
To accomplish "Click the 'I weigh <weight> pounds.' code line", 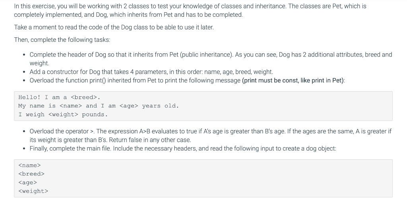I will [x=63, y=115].
